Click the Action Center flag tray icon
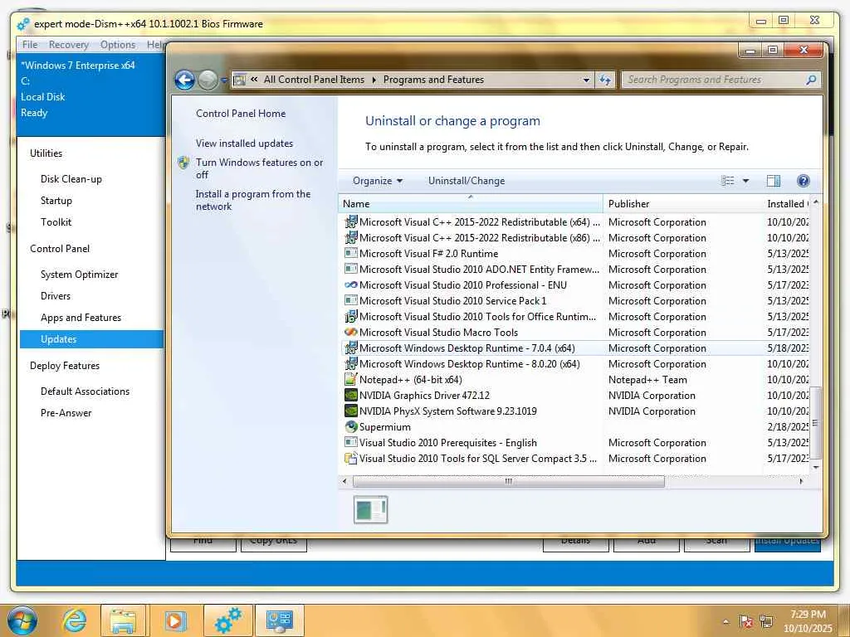This screenshot has height=637, width=850. click(x=746, y=621)
